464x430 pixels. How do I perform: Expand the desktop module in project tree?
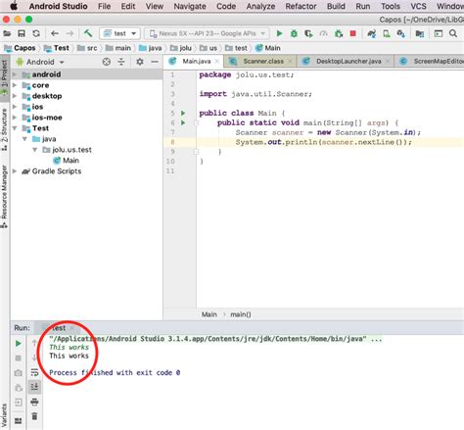[15, 96]
